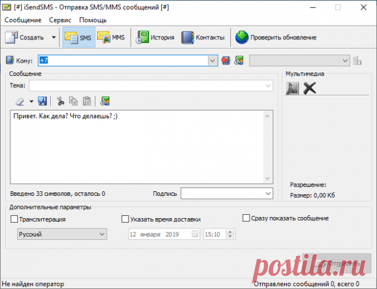Click the scissors cut icon

point(61,101)
